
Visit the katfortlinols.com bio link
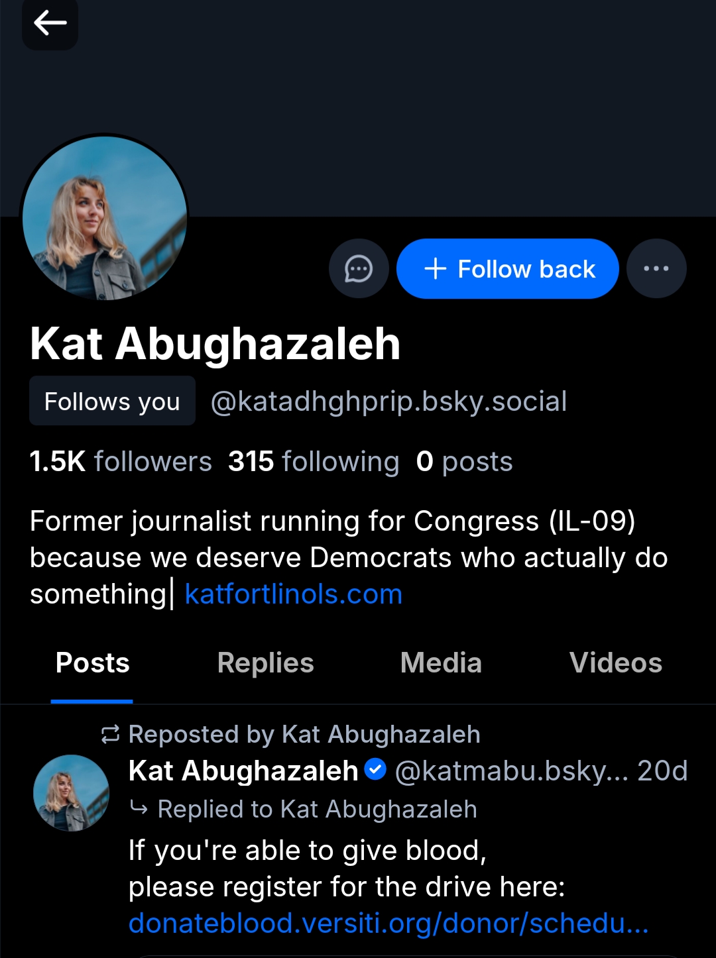(293, 594)
